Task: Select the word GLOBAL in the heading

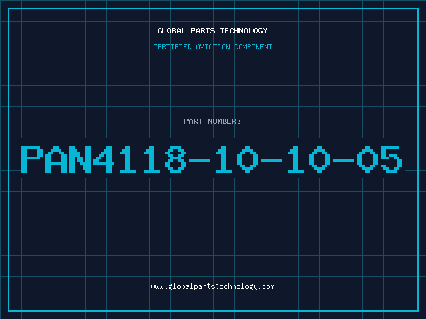Action: (x=171, y=31)
